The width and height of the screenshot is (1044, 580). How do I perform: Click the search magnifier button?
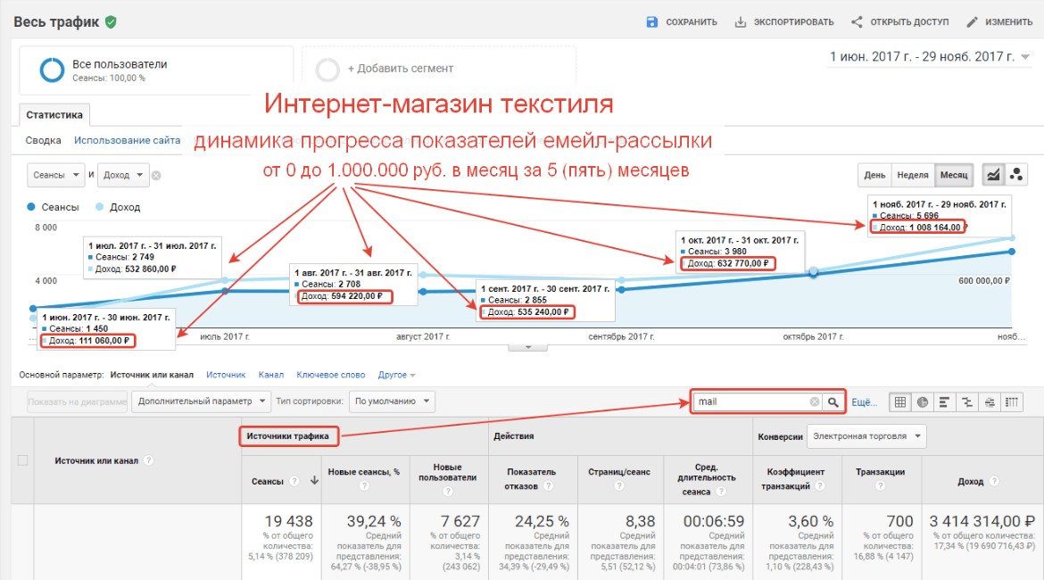[x=833, y=402]
